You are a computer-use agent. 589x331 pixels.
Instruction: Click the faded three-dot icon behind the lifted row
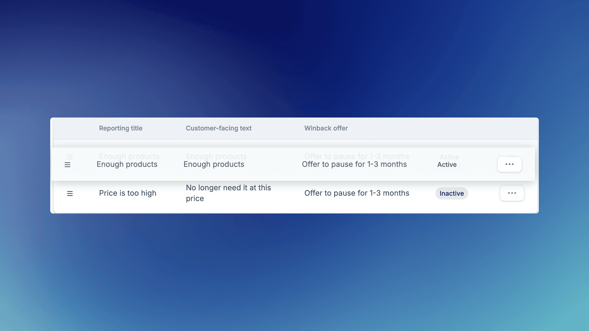(x=512, y=156)
